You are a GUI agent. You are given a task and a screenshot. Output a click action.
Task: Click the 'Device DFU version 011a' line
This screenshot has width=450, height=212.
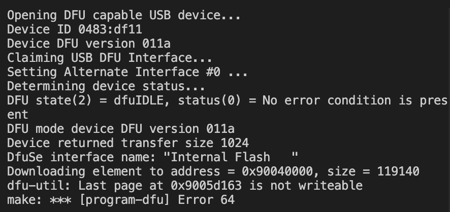coord(89,44)
